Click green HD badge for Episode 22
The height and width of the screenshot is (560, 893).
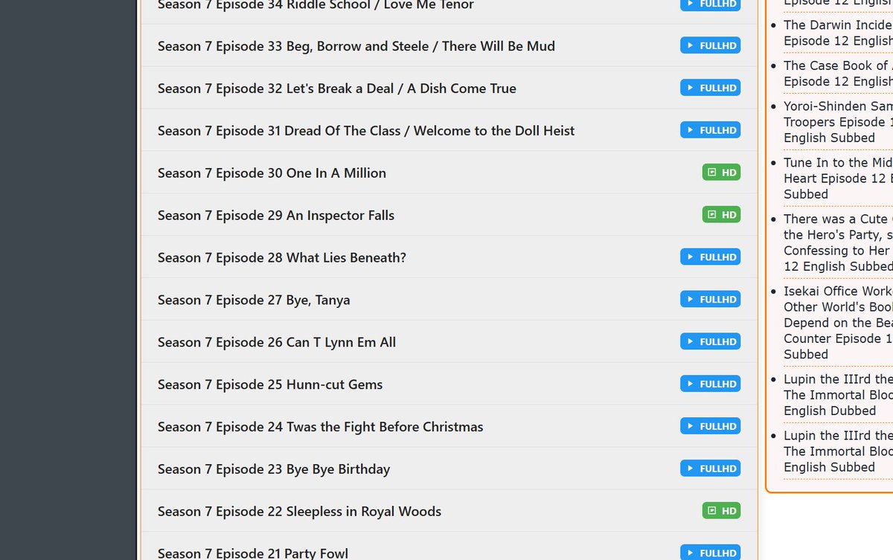tap(722, 512)
